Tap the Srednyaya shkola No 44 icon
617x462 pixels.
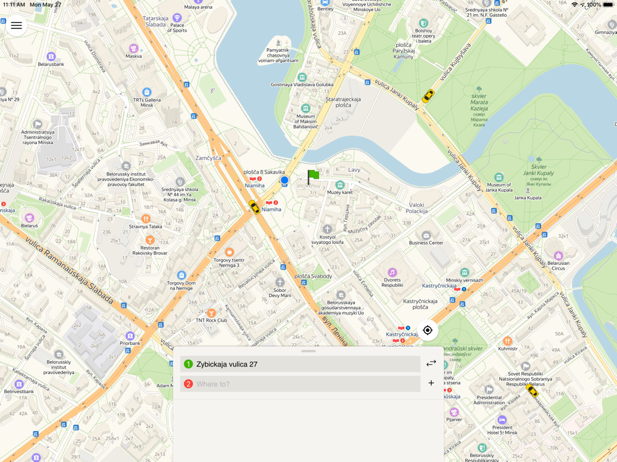180,182
